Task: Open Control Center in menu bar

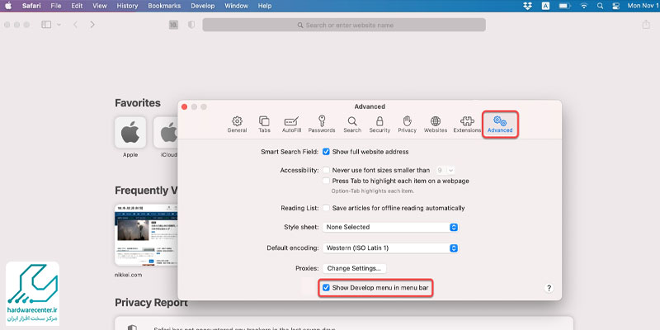Action: [x=615, y=6]
